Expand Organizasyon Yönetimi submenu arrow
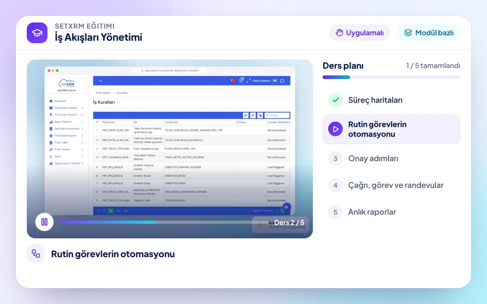487x304 pixels. pyautogui.click(x=82, y=164)
